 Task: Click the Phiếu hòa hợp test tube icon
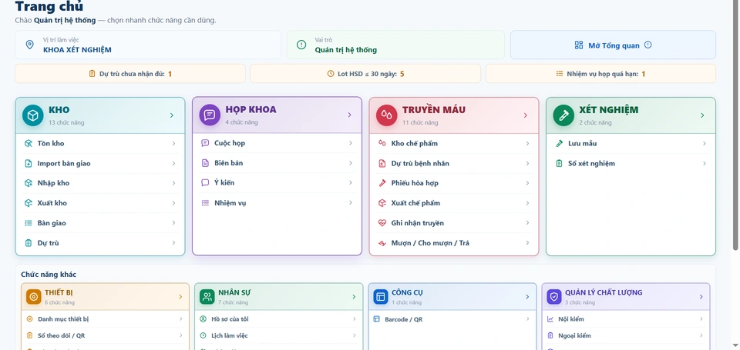pyautogui.click(x=382, y=183)
